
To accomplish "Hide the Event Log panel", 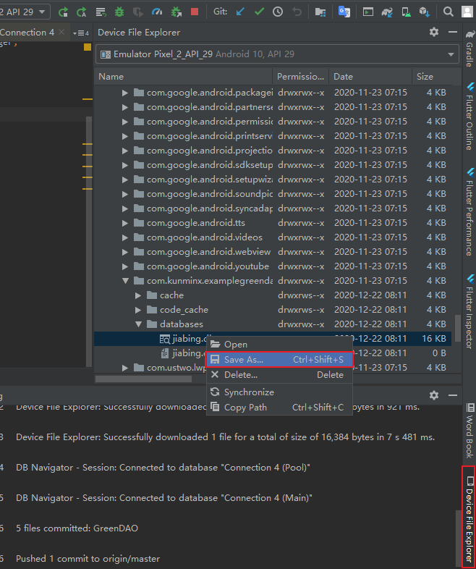I will click(453, 395).
